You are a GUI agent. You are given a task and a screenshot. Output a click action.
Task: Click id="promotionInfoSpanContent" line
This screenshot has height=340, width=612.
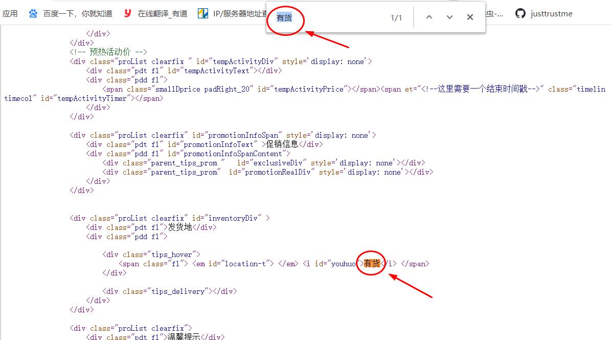pos(188,154)
